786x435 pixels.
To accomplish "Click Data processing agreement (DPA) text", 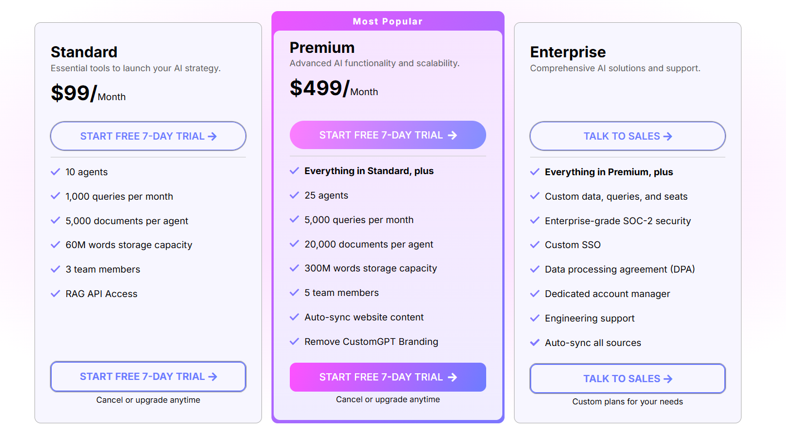I will tap(620, 269).
